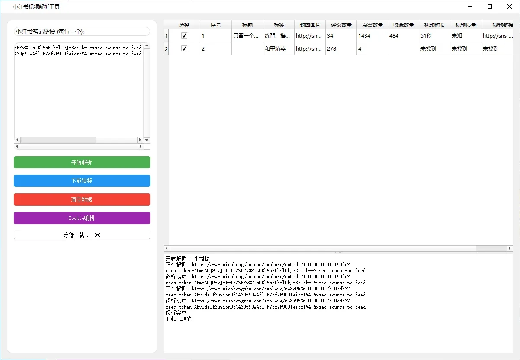Click the 封面图片 column header
The width and height of the screenshot is (520, 360).
click(x=310, y=25)
